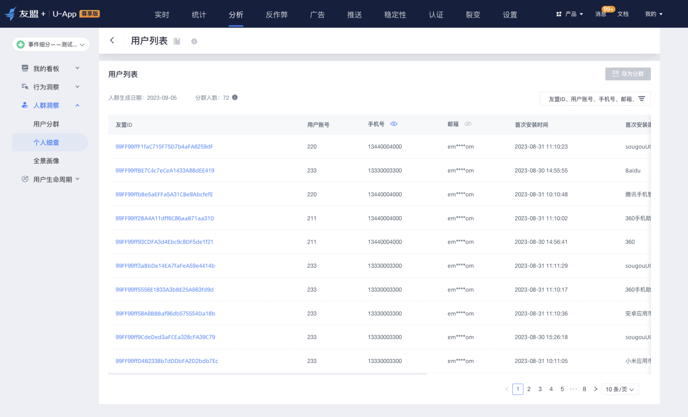Go to page 4
Screen dimensions: 688x417
(551, 389)
